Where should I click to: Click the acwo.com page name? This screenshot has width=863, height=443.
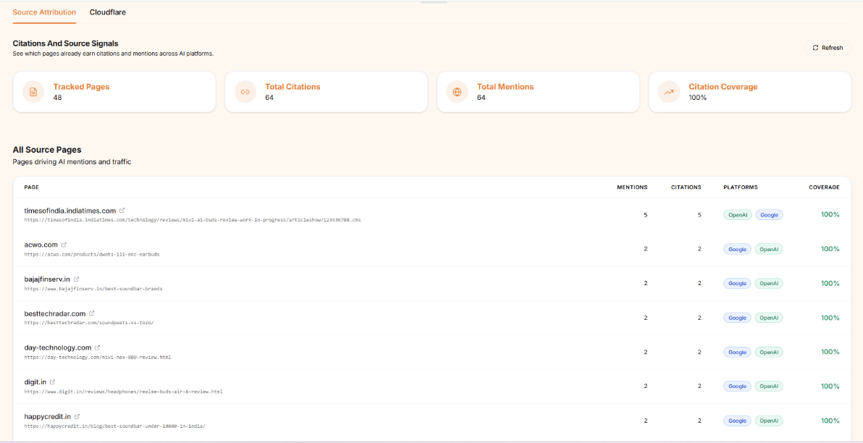pos(41,245)
